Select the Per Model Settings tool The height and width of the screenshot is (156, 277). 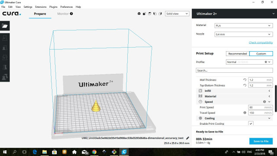pyautogui.click(x=5, y=77)
